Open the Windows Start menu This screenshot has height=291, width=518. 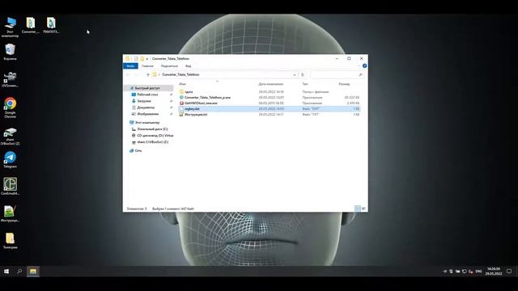[6, 272]
